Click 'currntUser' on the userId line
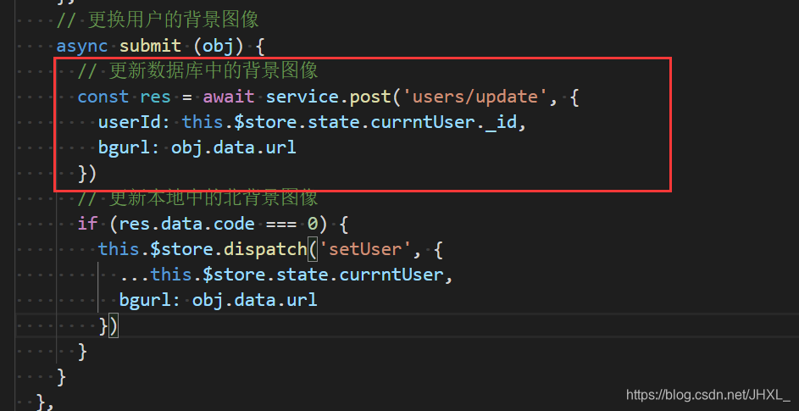The image size is (799, 411). tap(423, 122)
